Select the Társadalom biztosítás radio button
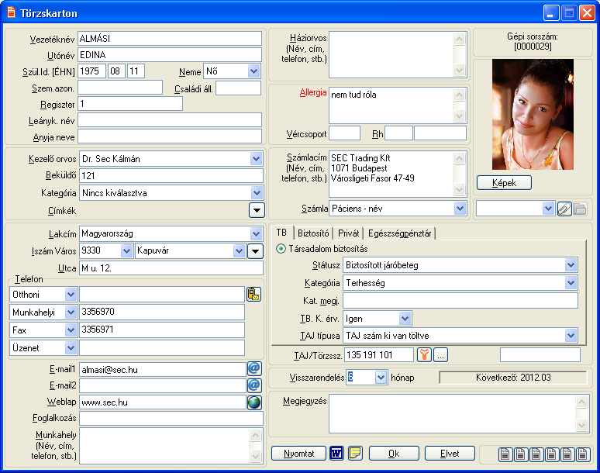 click(281, 249)
